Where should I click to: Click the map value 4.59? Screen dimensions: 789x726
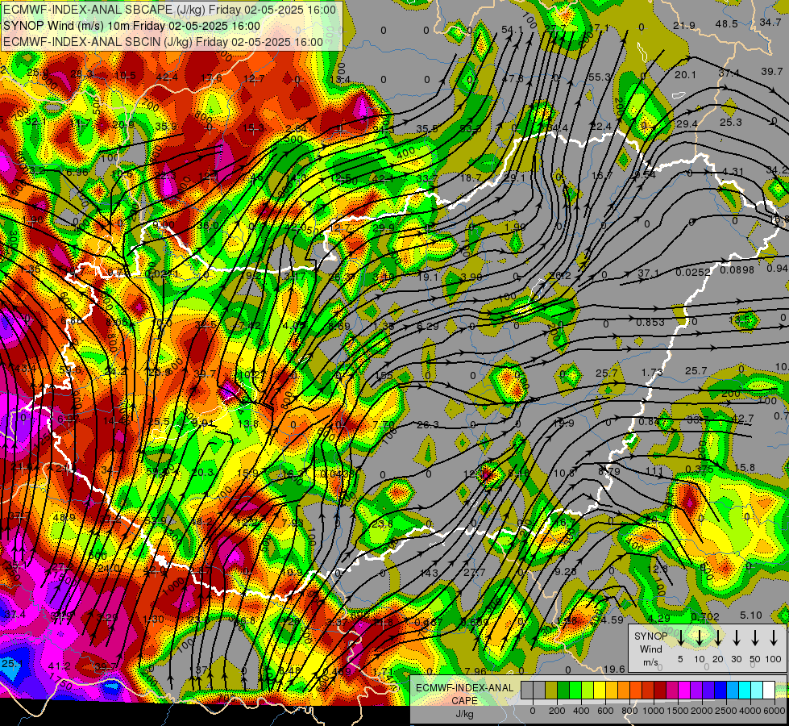[x=613, y=620]
